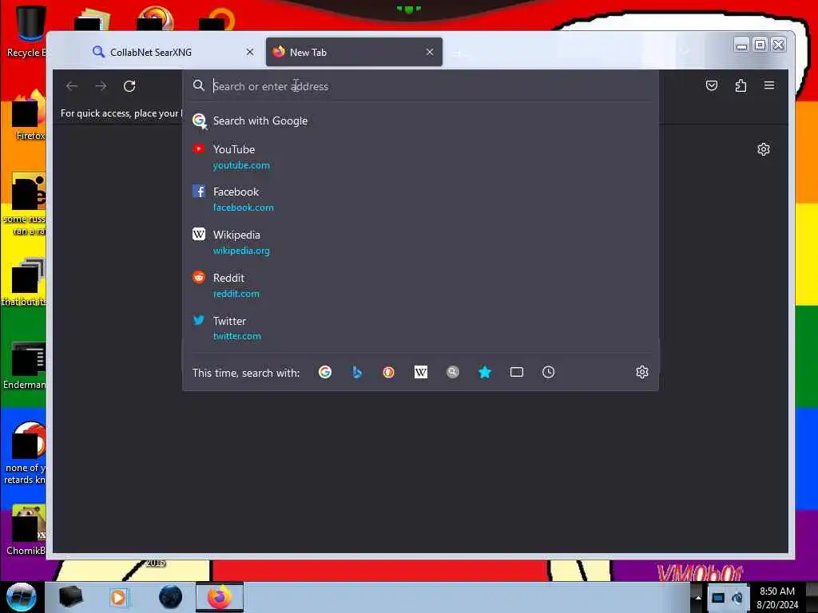This screenshot has height=613, width=818.
Task: Search bookmarks with the star icon
Action: pyautogui.click(x=485, y=372)
